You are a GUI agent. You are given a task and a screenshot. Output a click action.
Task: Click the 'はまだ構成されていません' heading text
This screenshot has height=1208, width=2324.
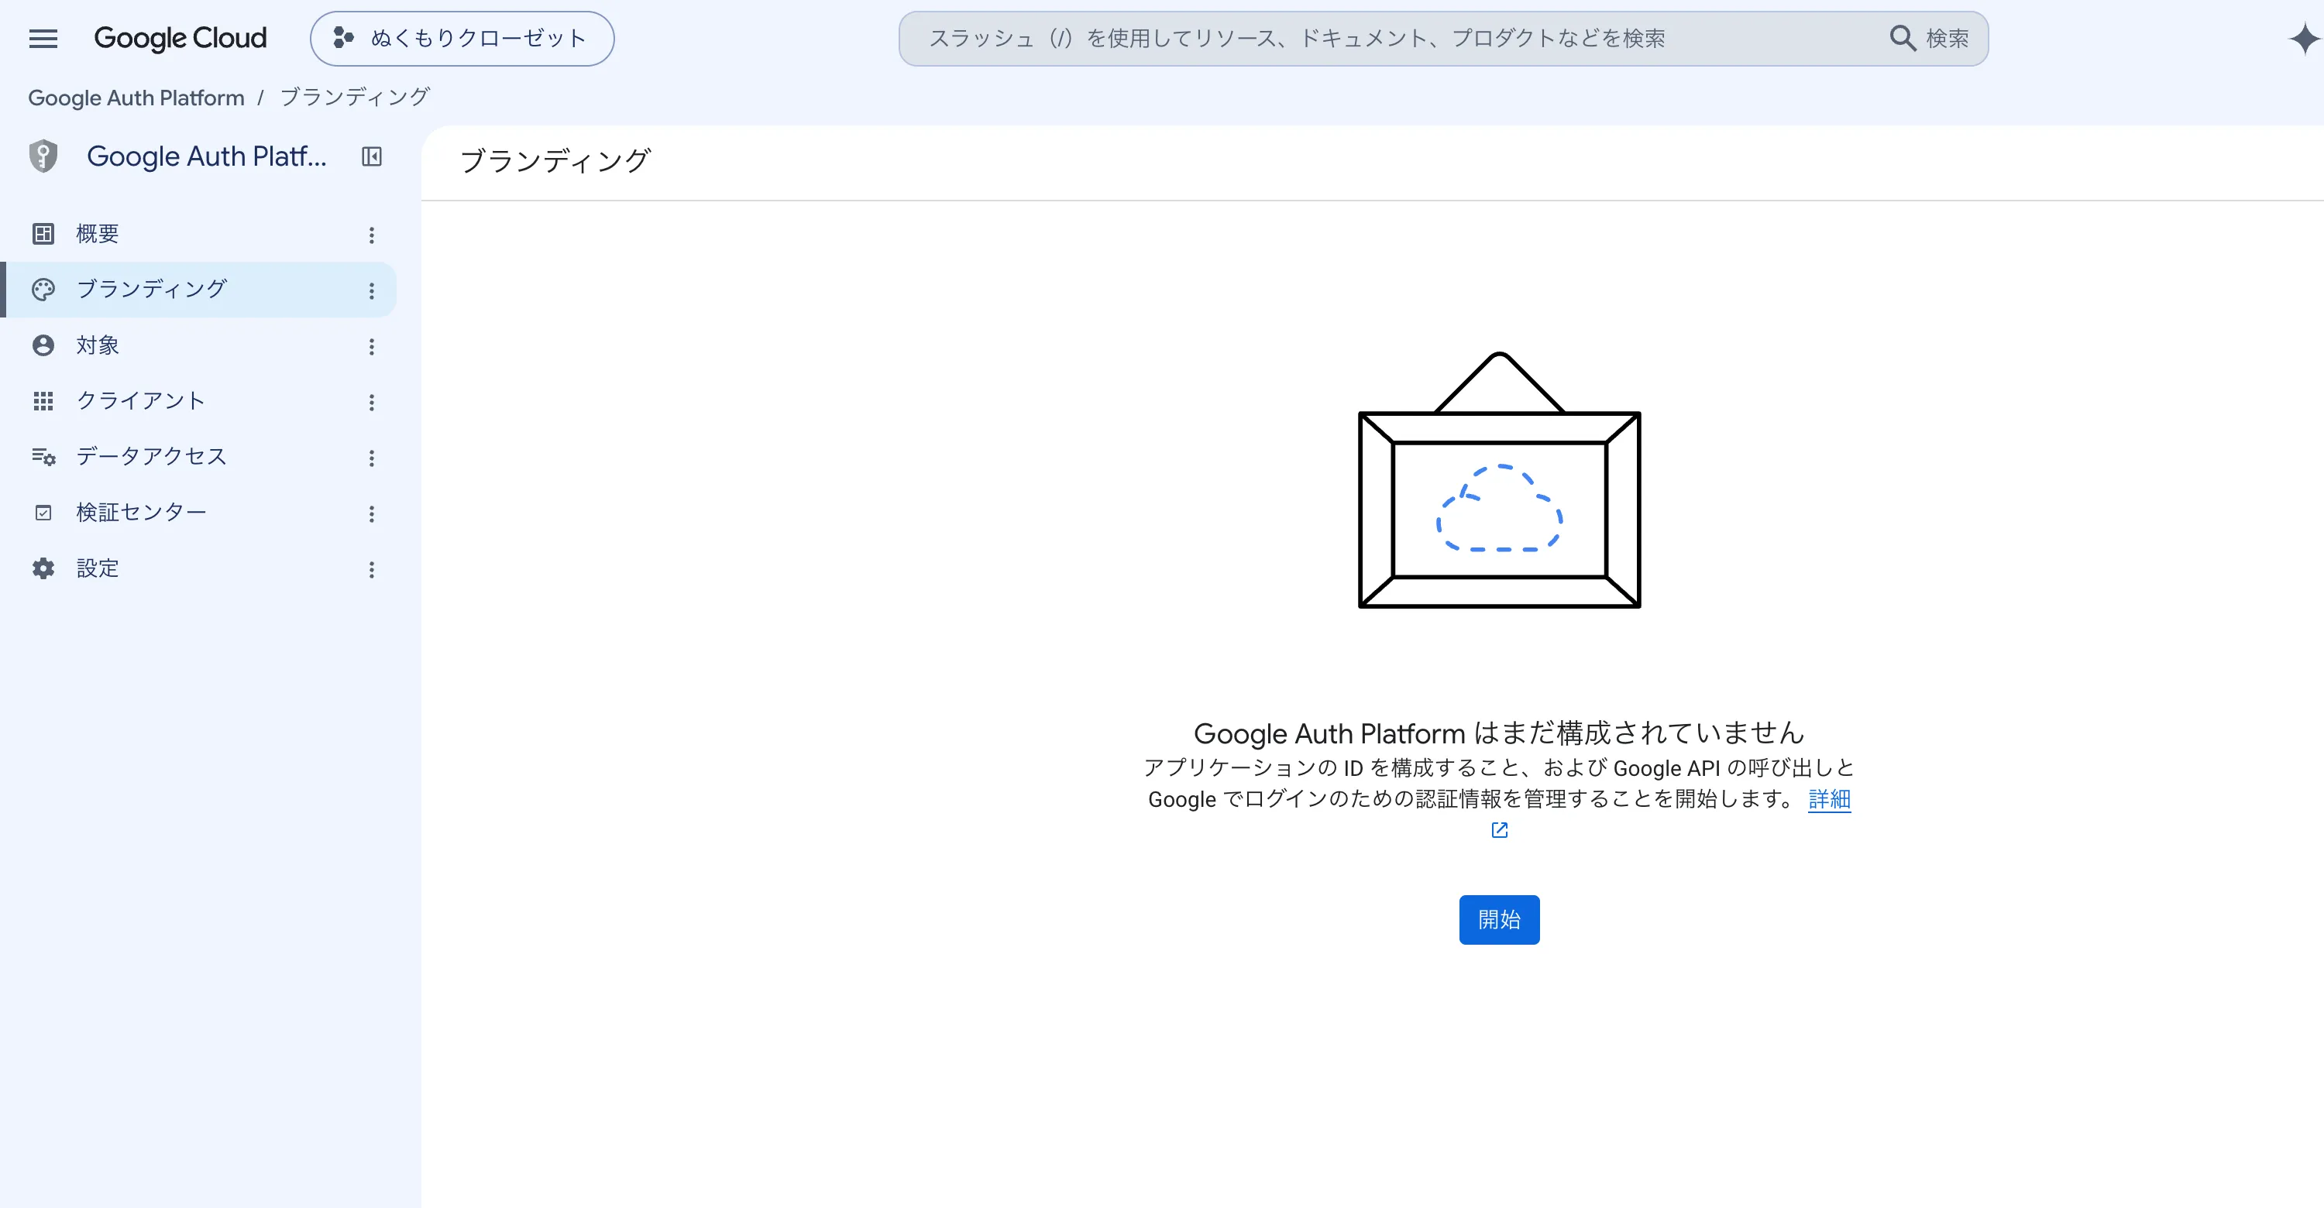1639,734
